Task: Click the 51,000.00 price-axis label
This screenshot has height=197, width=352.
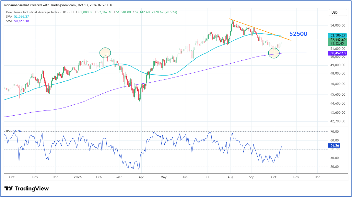Action: pos(338,48)
